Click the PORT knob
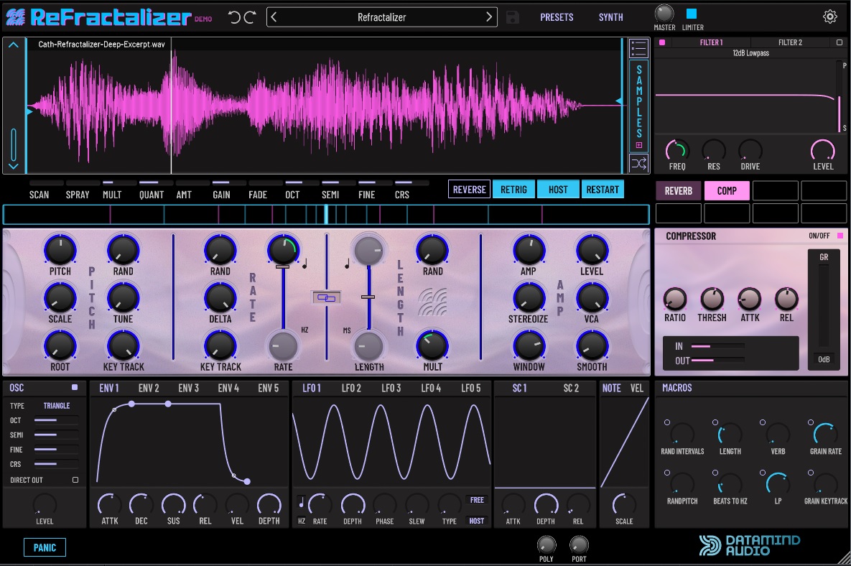 click(x=579, y=544)
